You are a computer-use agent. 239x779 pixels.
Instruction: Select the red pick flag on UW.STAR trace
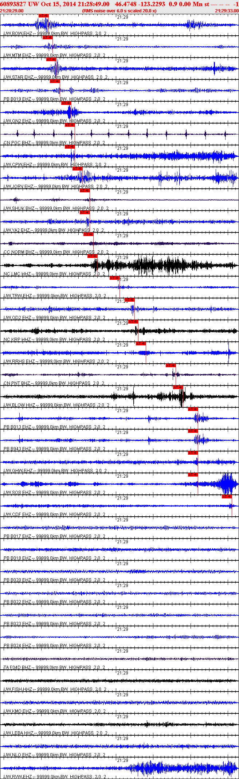point(51,59)
